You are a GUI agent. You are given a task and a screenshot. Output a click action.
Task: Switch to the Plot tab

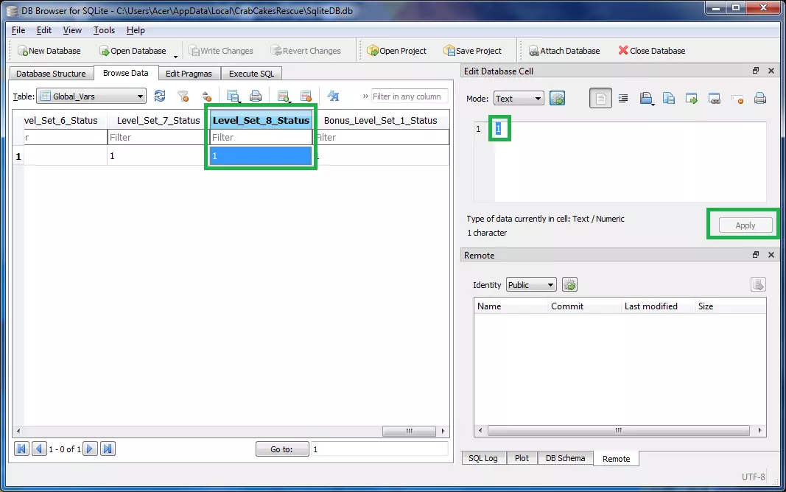pyautogui.click(x=522, y=458)
